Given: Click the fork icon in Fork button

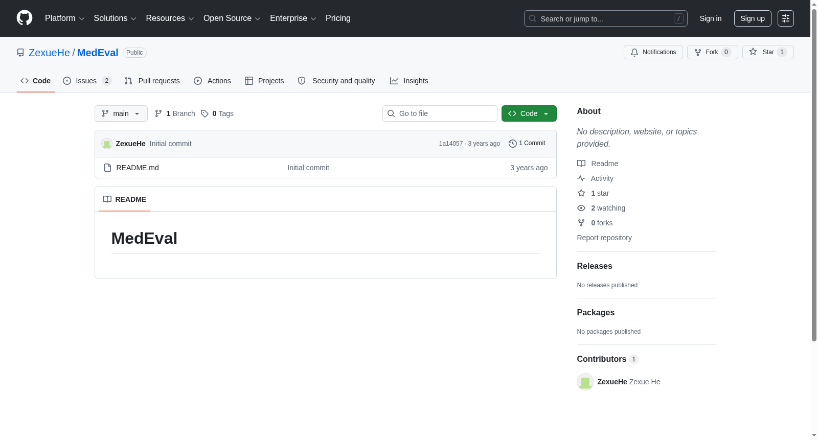Looking at the screenshot, I should click(698, 52).
